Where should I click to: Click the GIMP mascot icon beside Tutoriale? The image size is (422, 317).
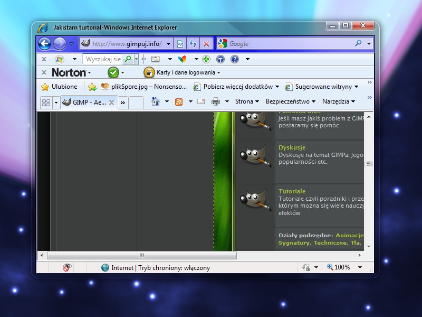click(x=255, y=200)
